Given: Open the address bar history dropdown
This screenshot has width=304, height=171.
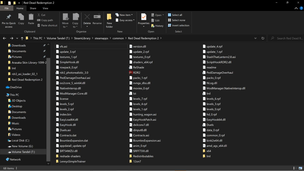Looking at the screenshot, I should (255, 38).
